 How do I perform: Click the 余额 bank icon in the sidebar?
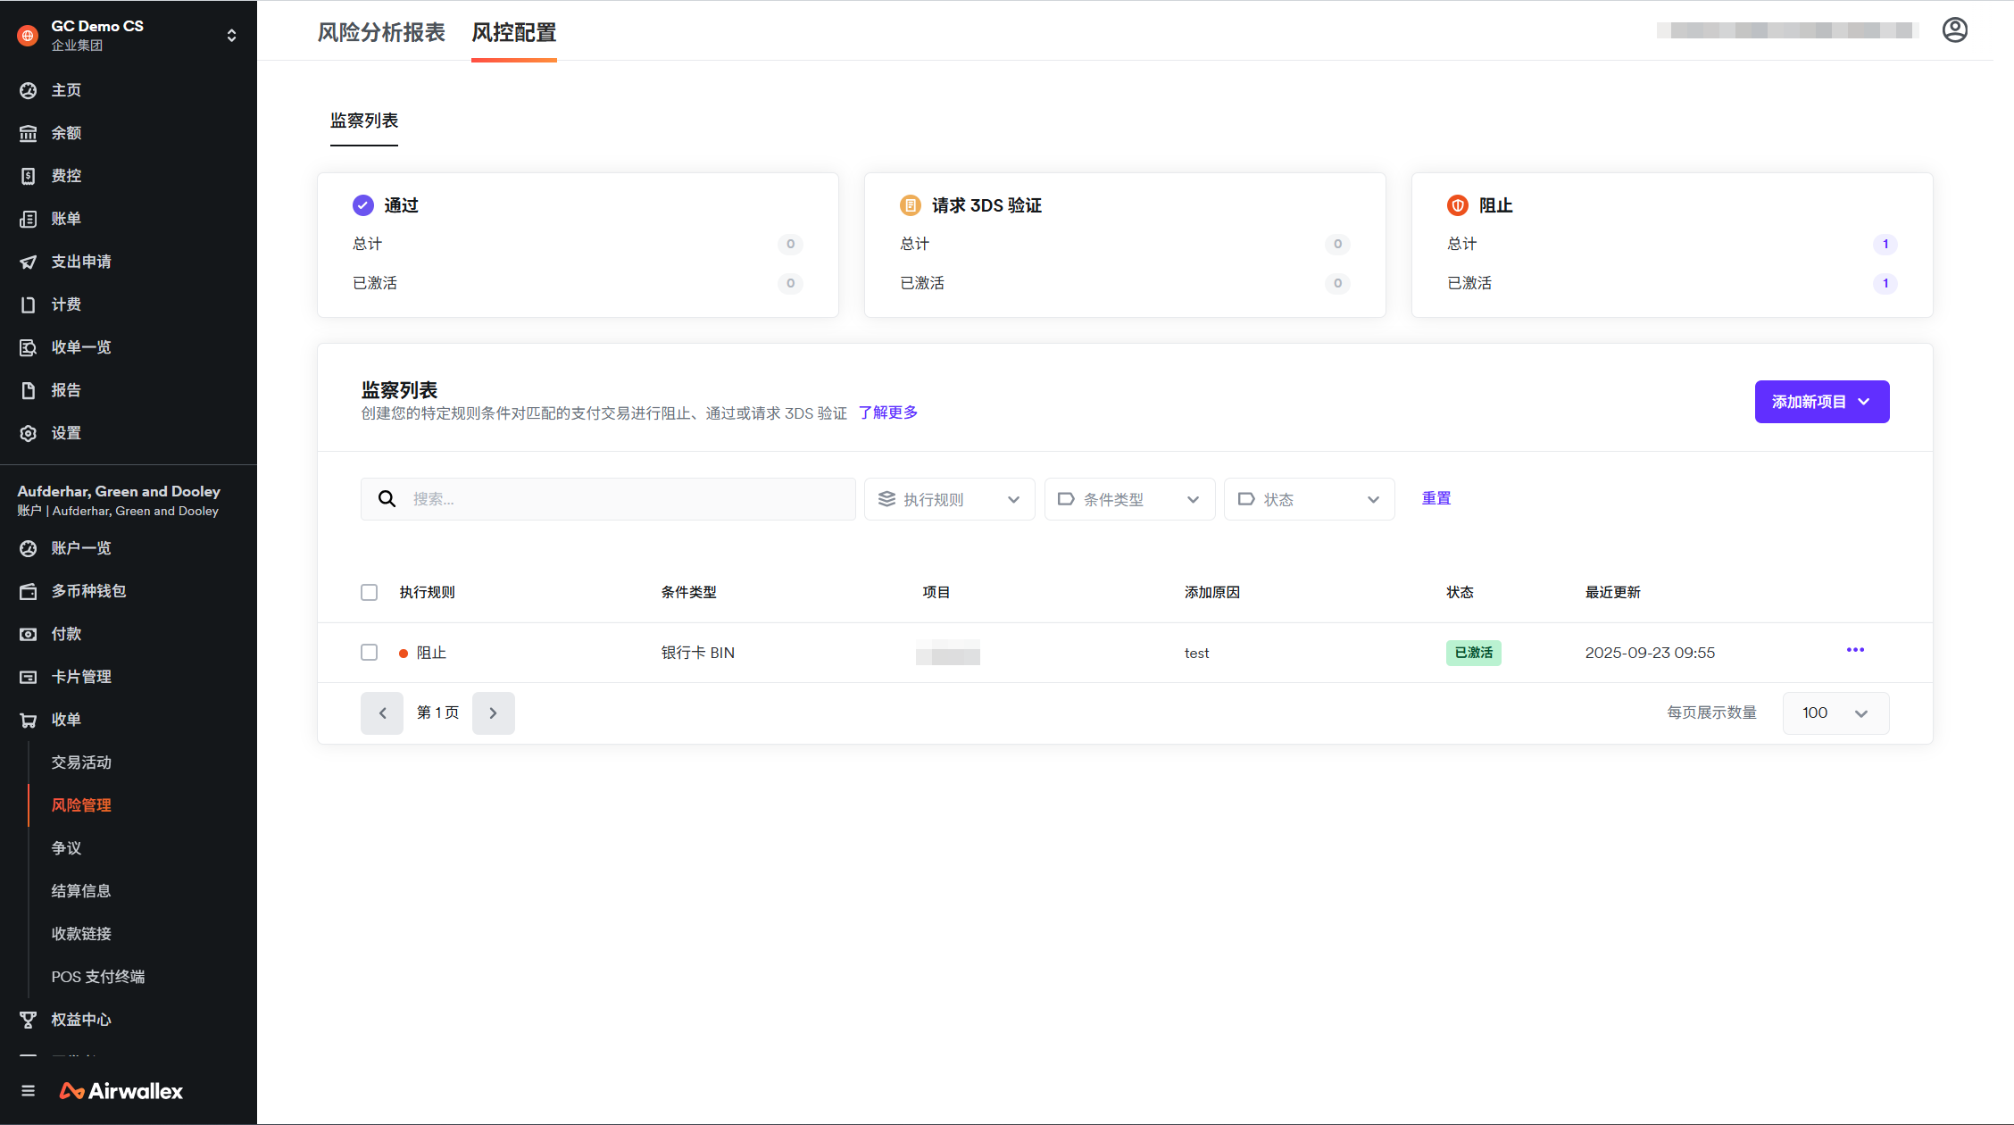coord(29,133)
